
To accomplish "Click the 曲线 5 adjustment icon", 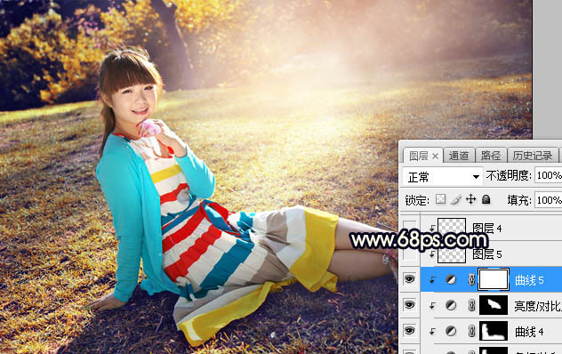I will pos(451,279).
